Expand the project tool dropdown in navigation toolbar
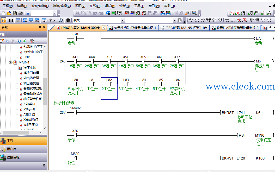Viewport: 275px width, 172px height. tap(35, 41)
